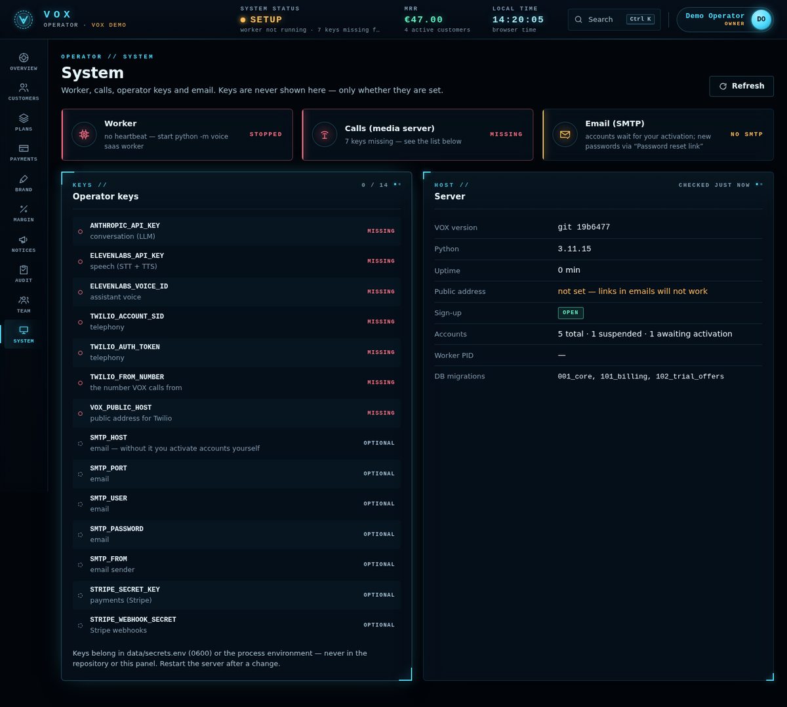Select the ANTHROPIC_API_KEY row
The height and width of the screenshot is (707, 787).
click(x=237, y=231)
